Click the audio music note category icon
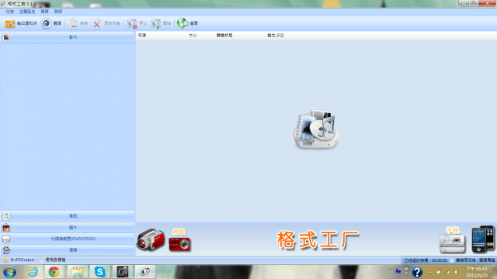 point(6,216)
